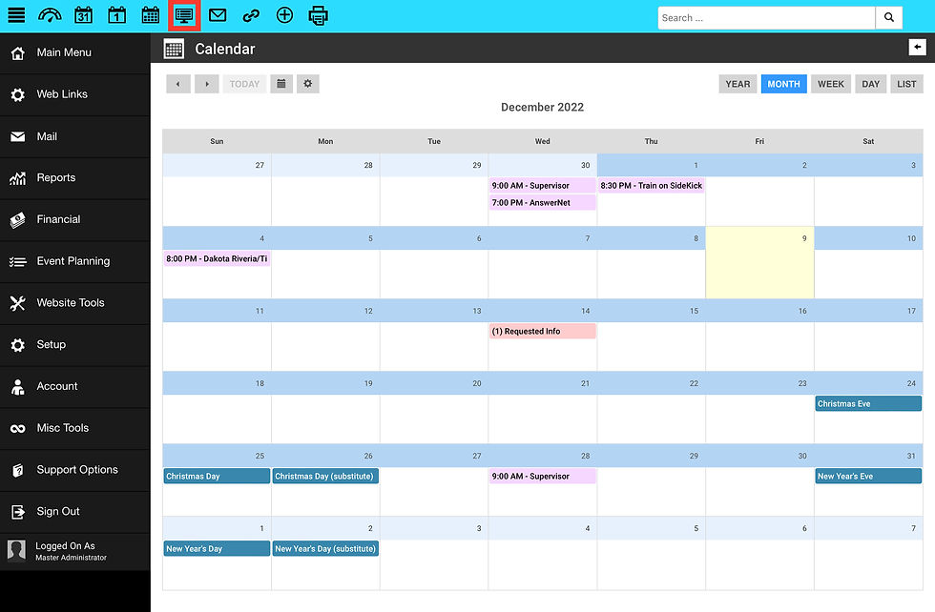
Task: Switch to DAY view
Action: click(870, 84)
